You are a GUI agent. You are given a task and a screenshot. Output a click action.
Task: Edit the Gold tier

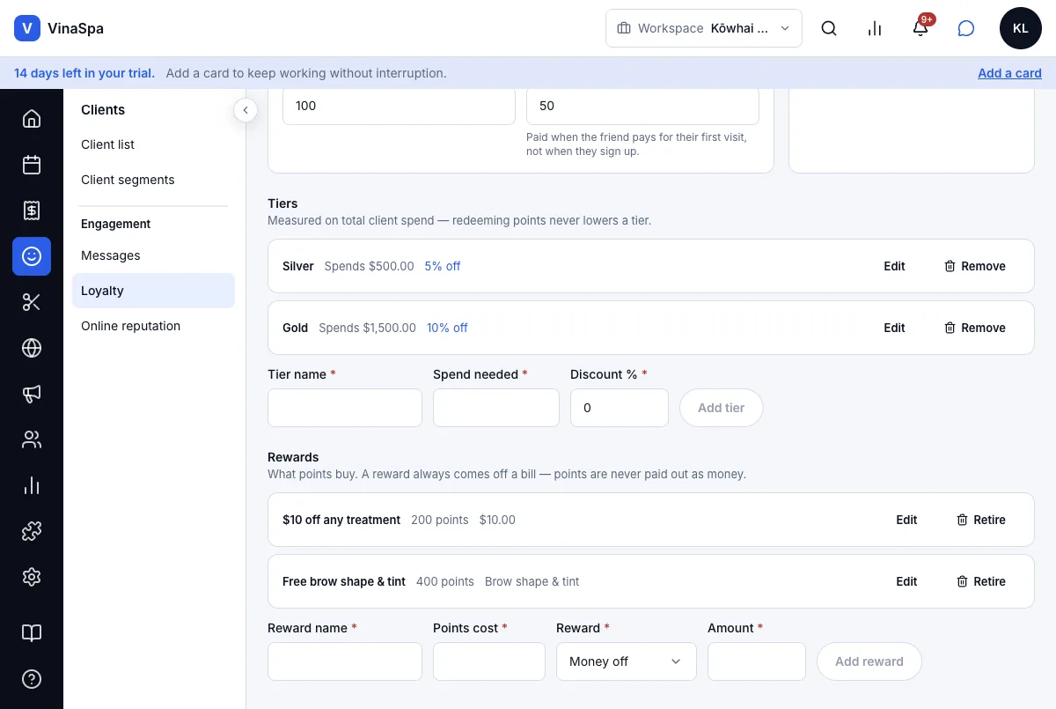[894, 328]
